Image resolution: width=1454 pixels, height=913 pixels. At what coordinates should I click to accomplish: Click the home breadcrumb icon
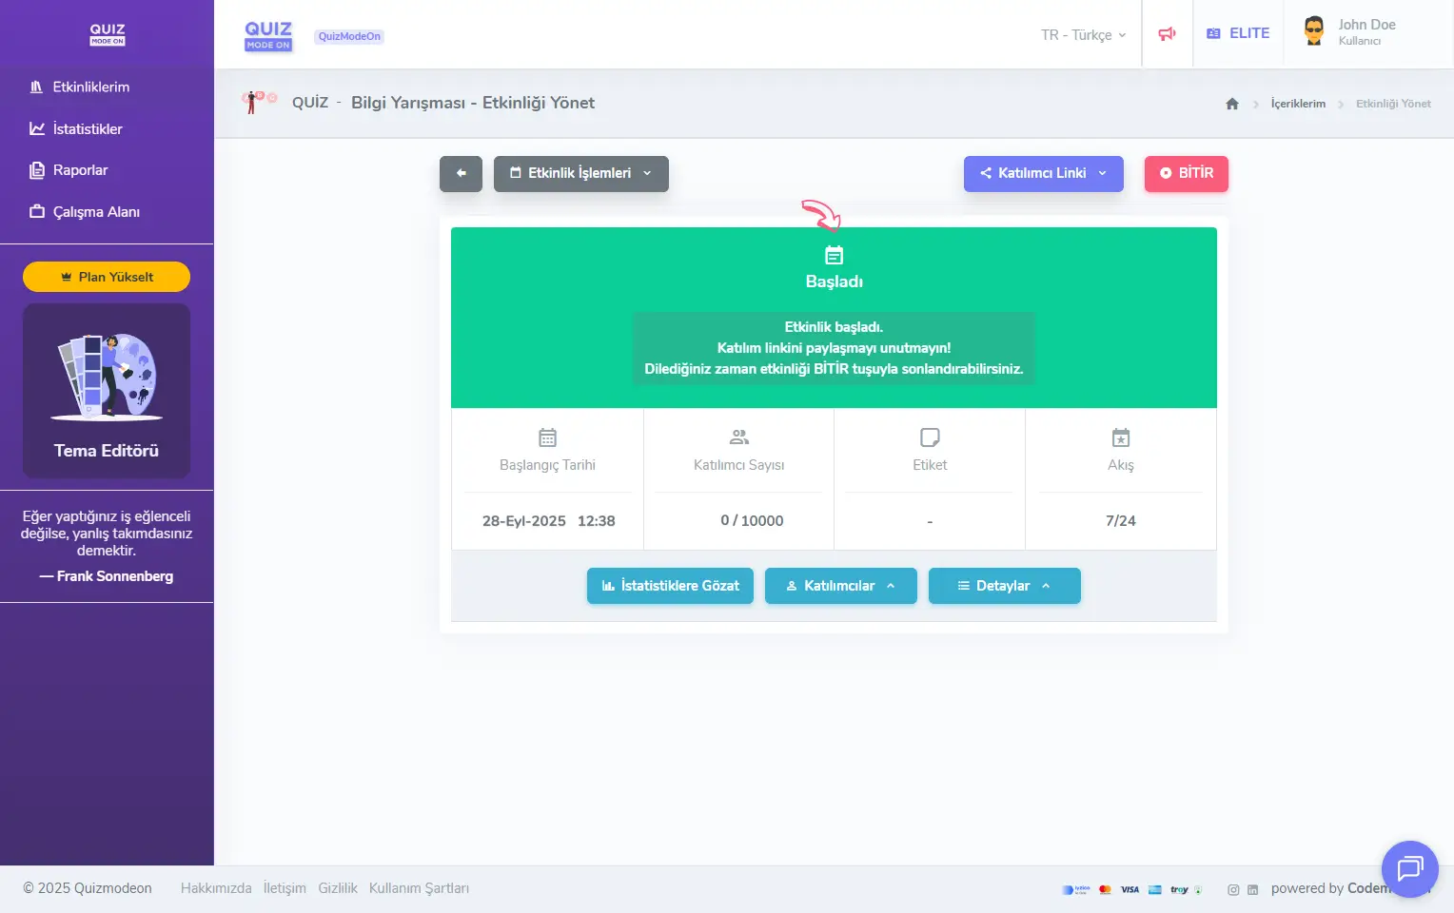[1232, 104]
